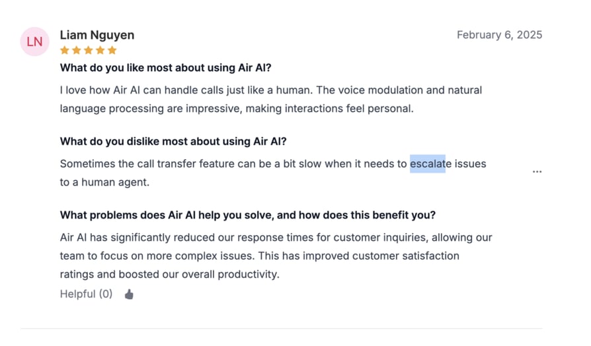Viewport: 591px width, 346px height.
Task: Click the sentence starting 'Sometimes the call transfer'
Action: pos(273,173)
